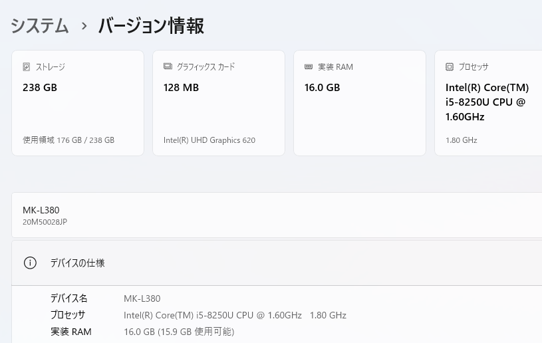Click the Intel(R) UHD Graphics 620 label
The height and width of the screenshot is (343, 542).
pos(209,140)
